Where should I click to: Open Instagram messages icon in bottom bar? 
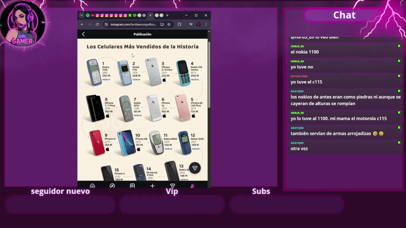click(x=173, y=186)
